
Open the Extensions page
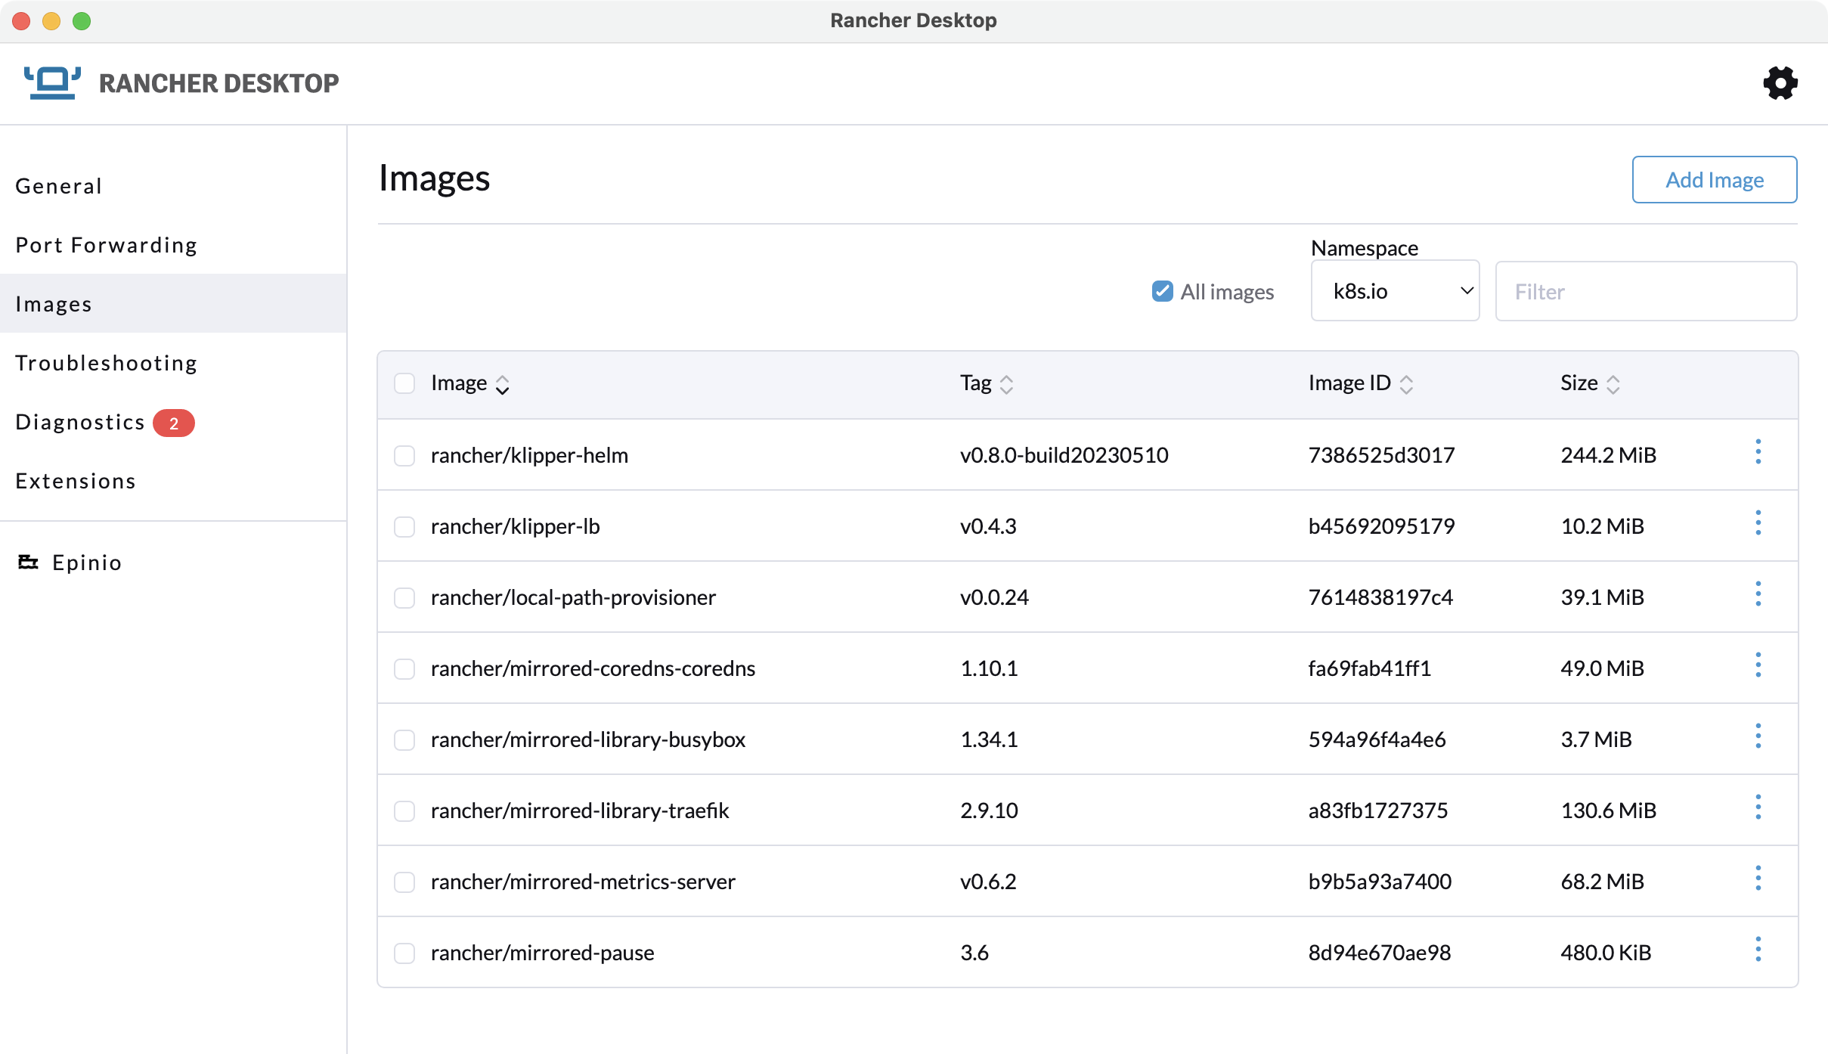tap(76, 481)
